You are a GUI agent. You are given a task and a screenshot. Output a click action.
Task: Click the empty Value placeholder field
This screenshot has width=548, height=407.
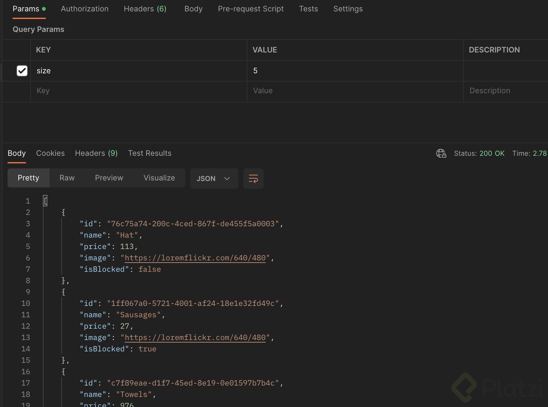[x=355, y=91]
